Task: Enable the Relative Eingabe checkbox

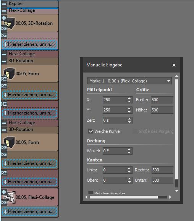Action: click(x=91, y=192)
